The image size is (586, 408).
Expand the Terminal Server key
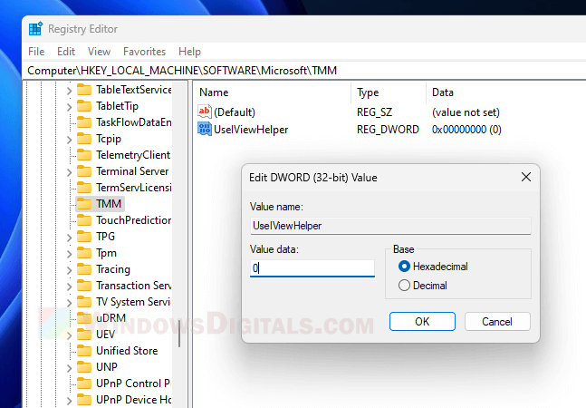[x=69, y=172]
